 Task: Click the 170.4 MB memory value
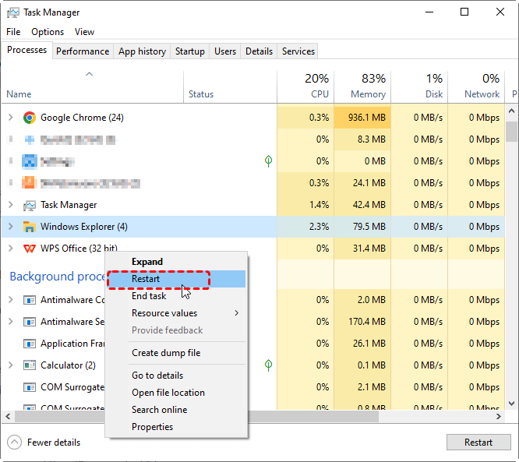(x=367, y=322)
